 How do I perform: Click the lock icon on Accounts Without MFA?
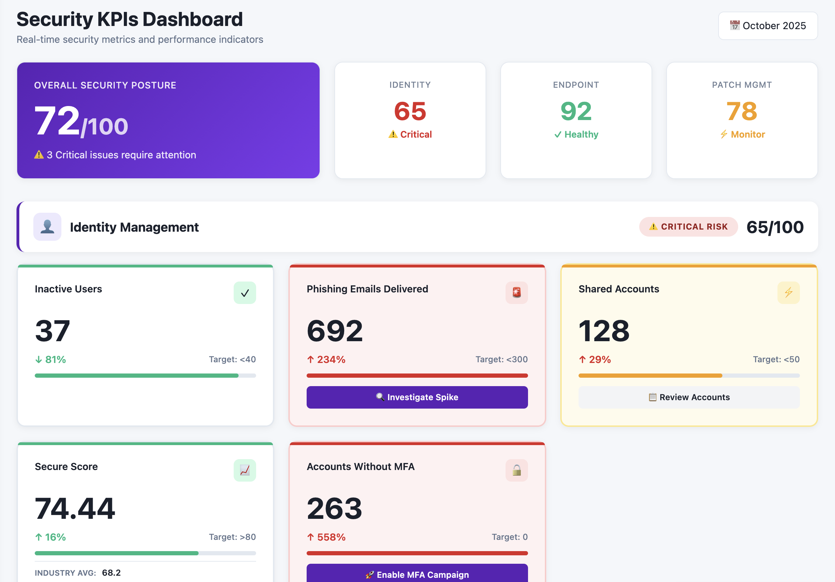[516, 470]
